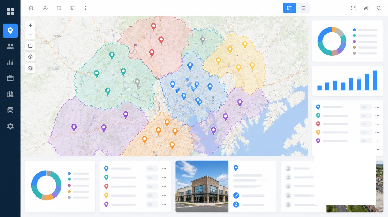Open the people icon in left sidebar
The width and height of the screenshot is (388, 217).
tap(10, 46)
